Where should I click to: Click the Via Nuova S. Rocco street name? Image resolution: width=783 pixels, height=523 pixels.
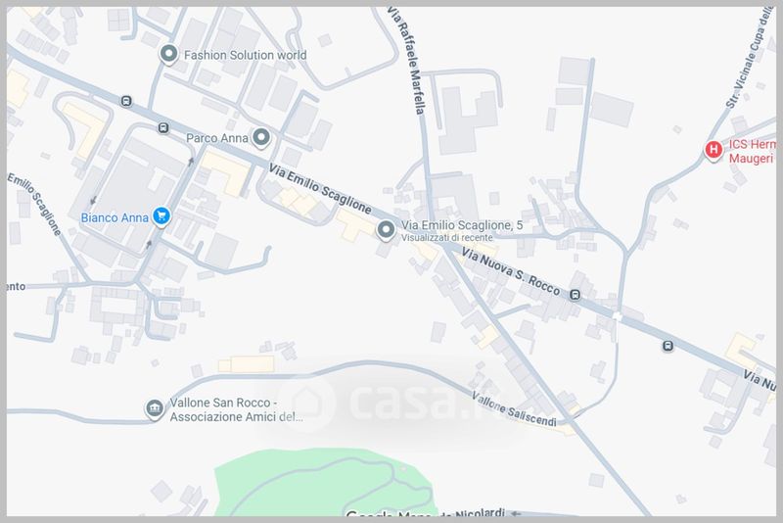[x=510, y=271]
